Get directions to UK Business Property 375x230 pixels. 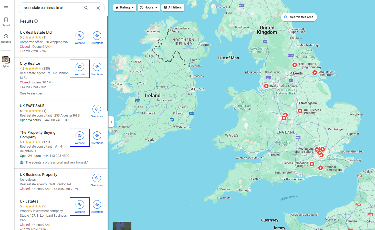[x=97, y=180]
